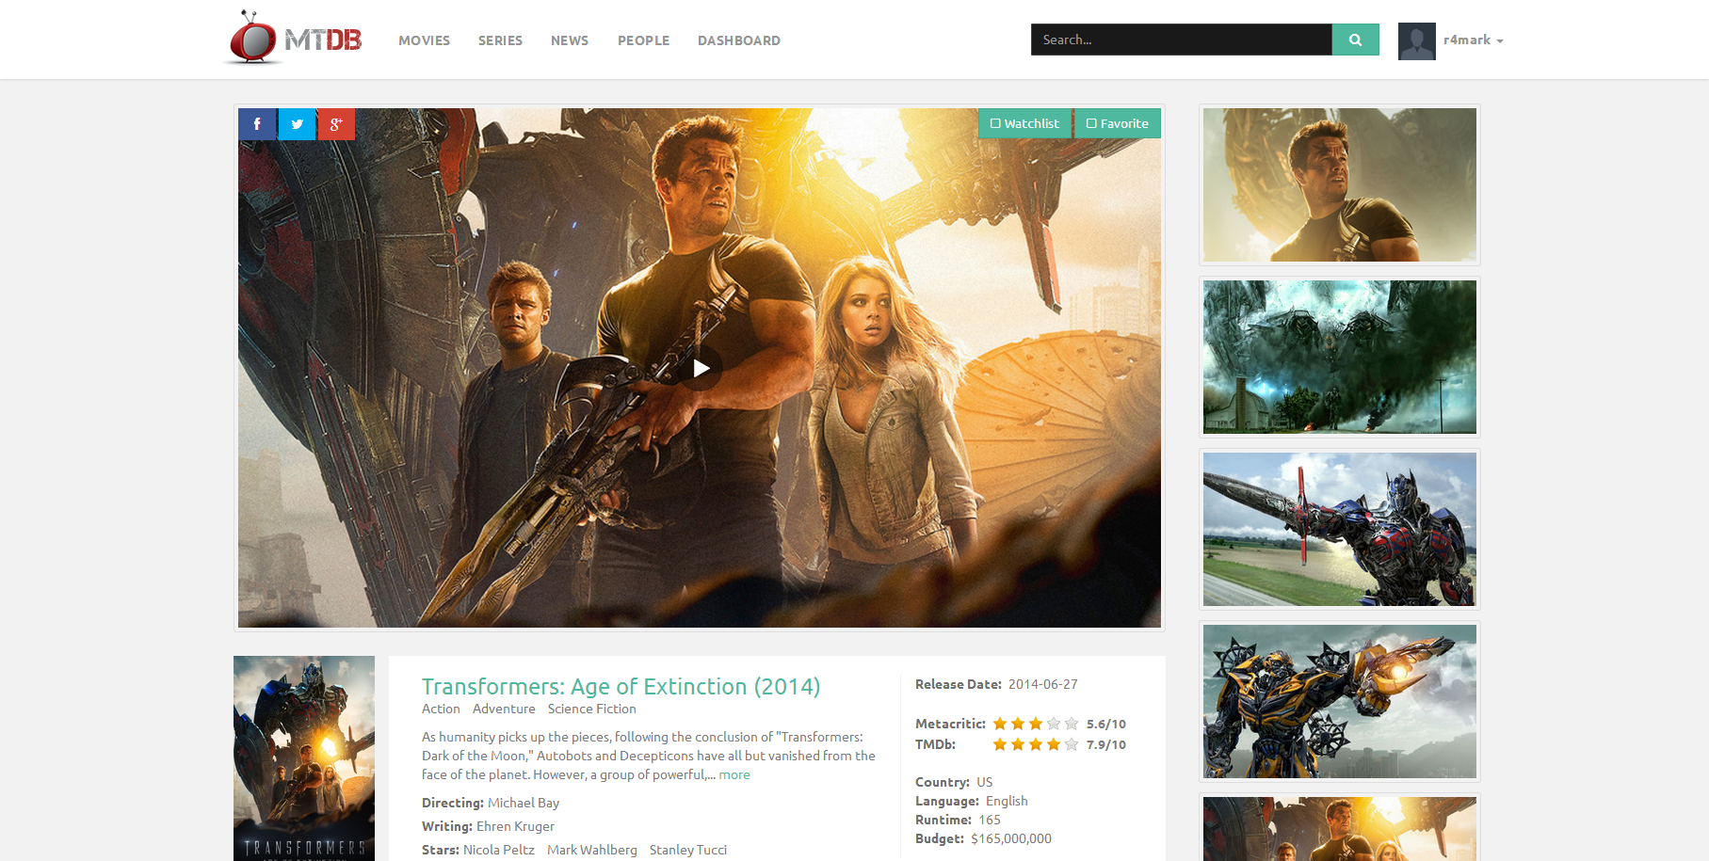Click the r4mark profile avatar
Screen dimensions: 1709x861
tap(1416, 40)
